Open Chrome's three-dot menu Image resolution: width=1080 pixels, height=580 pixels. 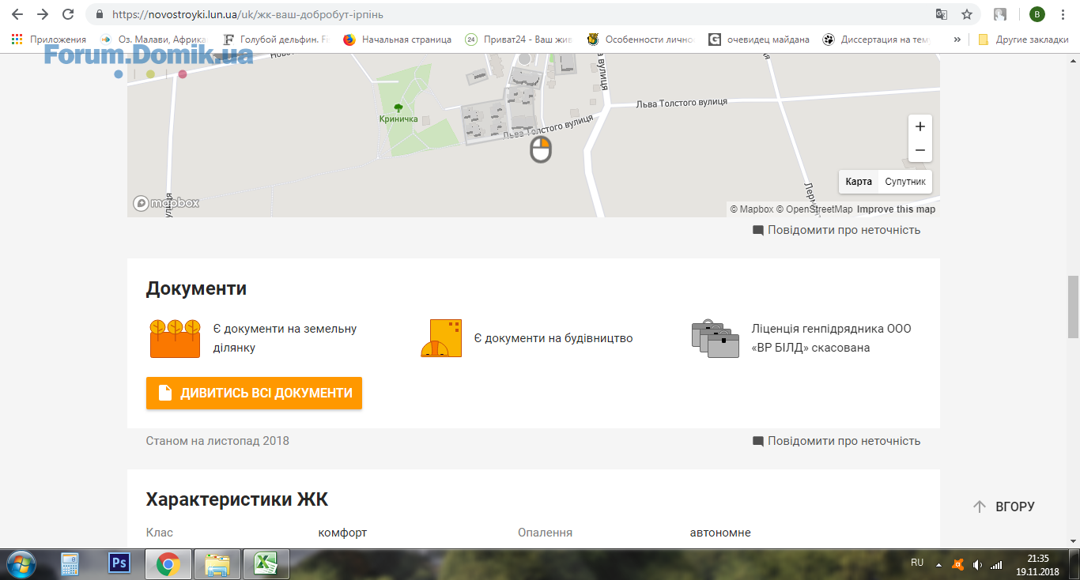point(1063,14)
